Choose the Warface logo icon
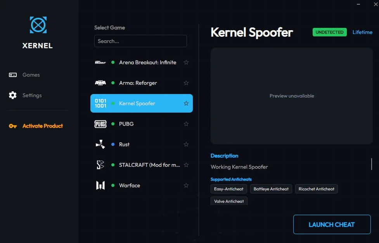The height and width of the screenshot is (243, 379). [100, 185]
